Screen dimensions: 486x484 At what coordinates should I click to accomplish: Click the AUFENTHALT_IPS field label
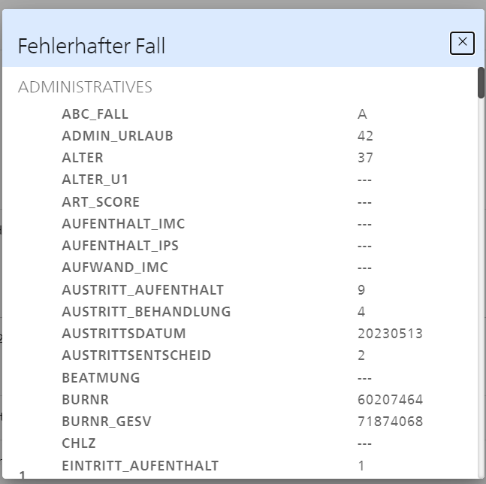pos(120,246)
